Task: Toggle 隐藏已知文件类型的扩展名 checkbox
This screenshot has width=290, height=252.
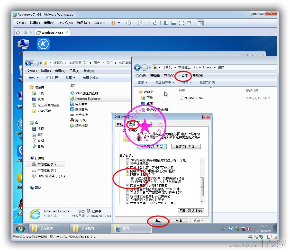Action: (128, 185)
